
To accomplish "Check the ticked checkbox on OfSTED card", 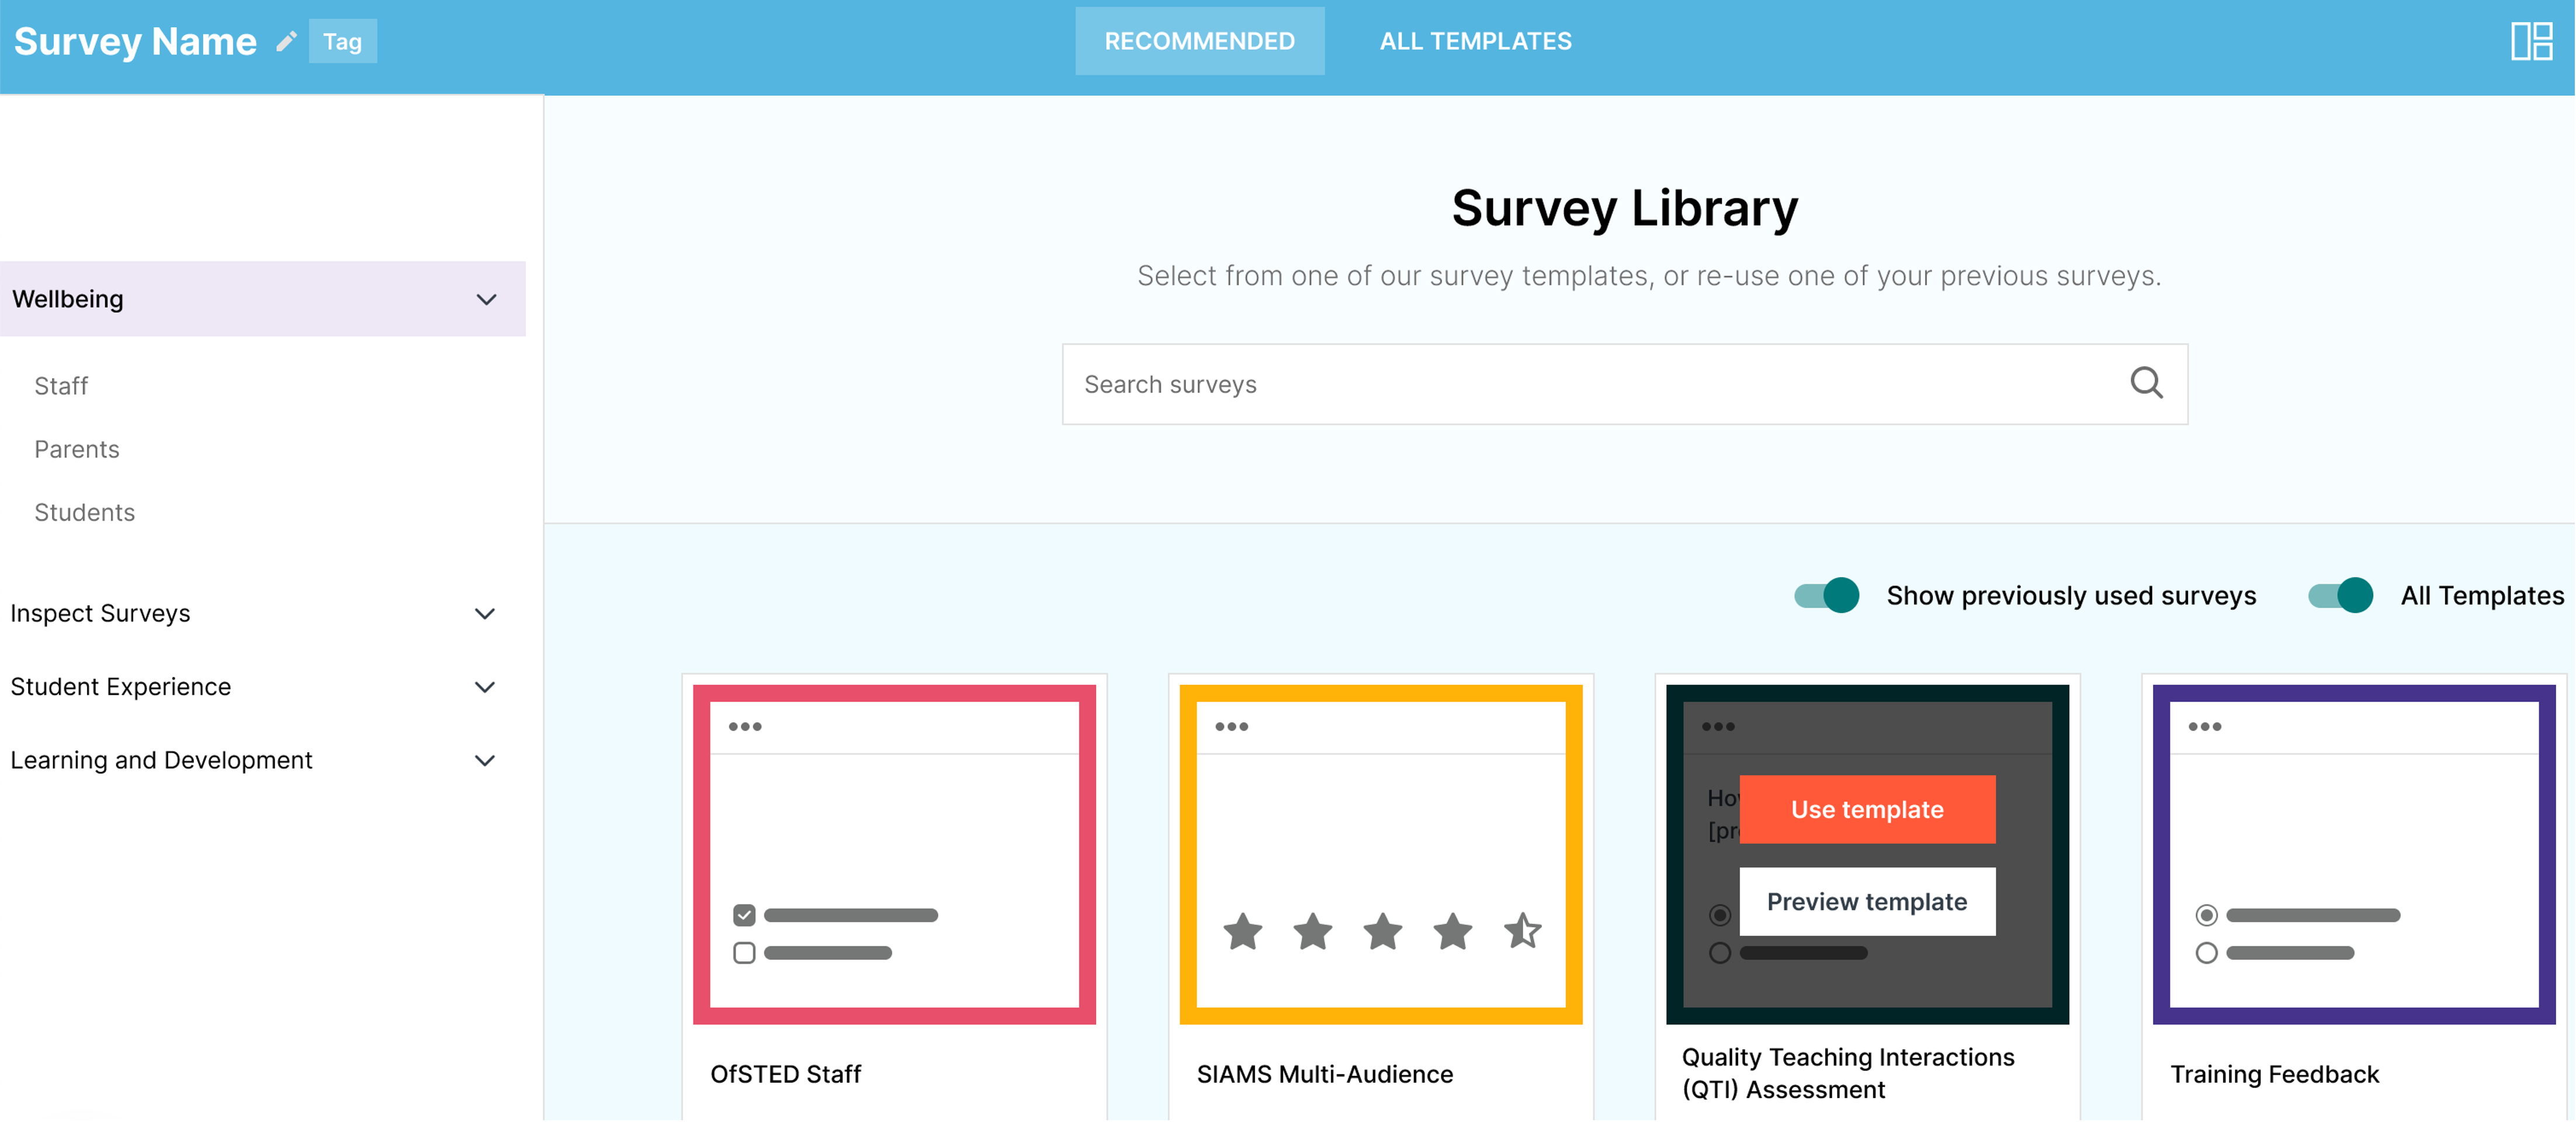I will coord(744,915).
